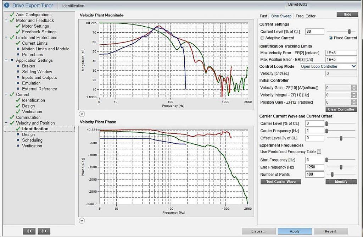Click the Identify button
The image size is (363, 237).
coord(341,181)
